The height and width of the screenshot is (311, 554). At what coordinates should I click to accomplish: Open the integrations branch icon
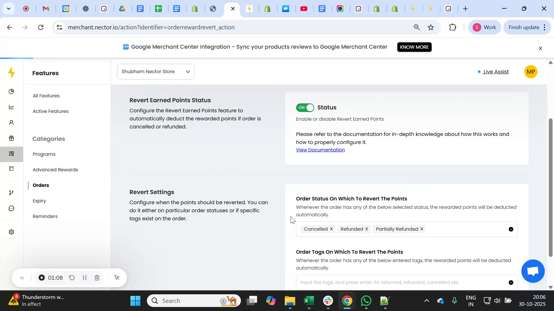(x=12, y=192)
